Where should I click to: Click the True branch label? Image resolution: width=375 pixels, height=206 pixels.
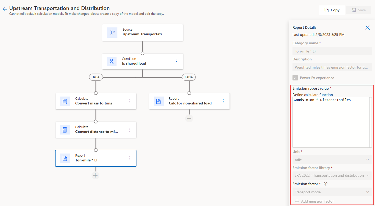point(96,77)
